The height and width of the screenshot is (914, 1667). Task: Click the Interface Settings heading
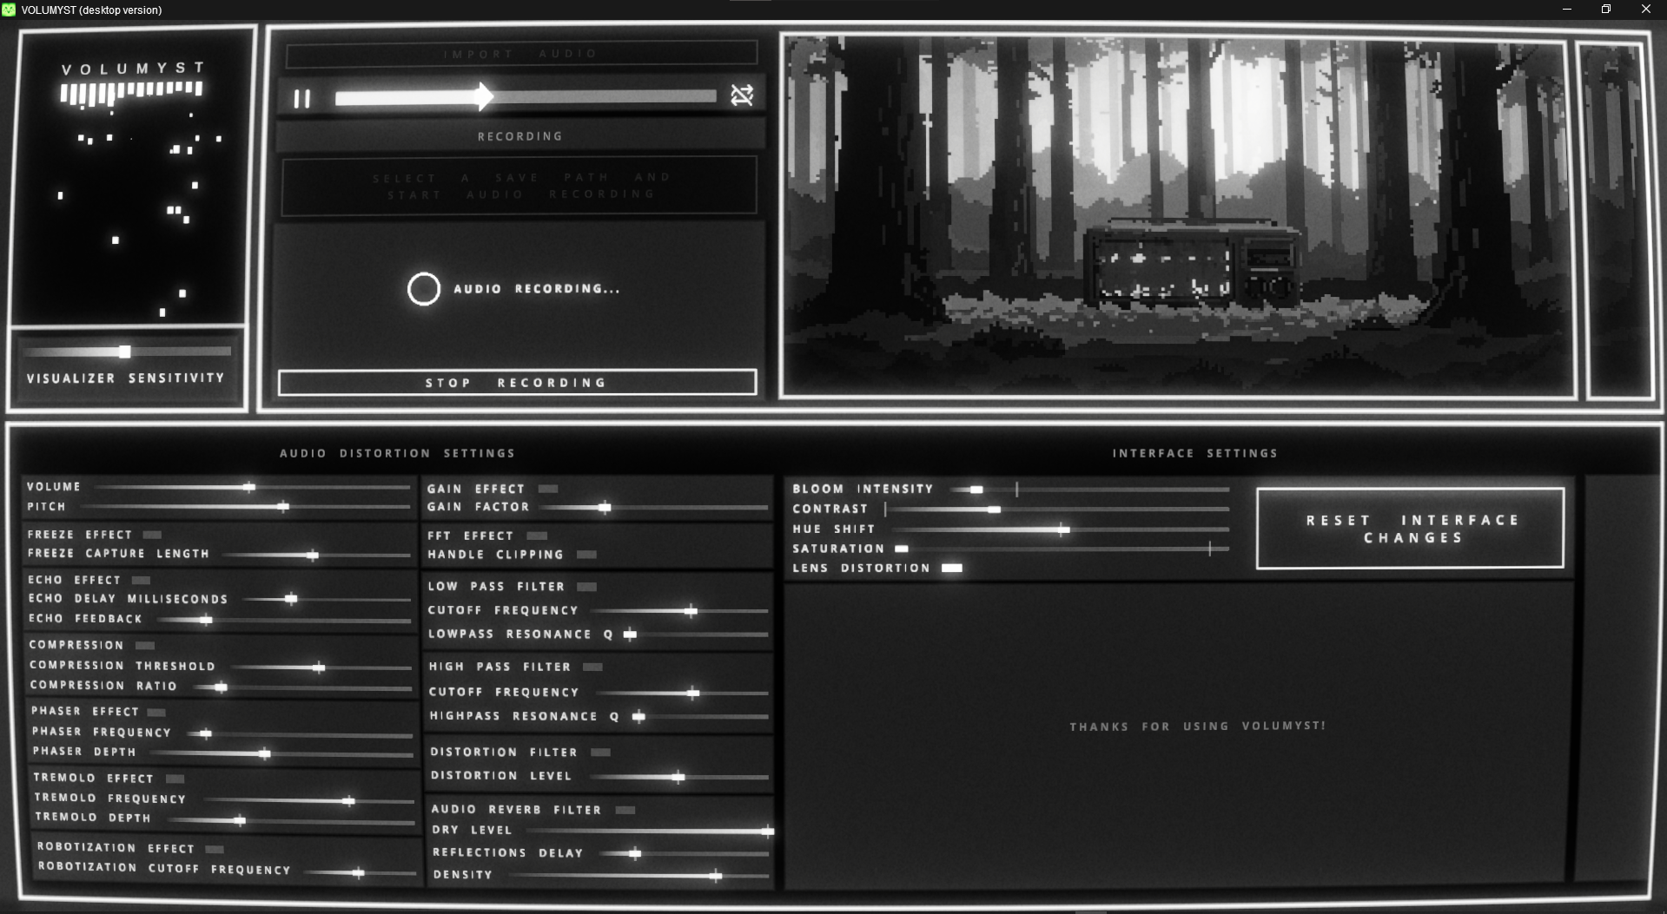[1194, 453]
